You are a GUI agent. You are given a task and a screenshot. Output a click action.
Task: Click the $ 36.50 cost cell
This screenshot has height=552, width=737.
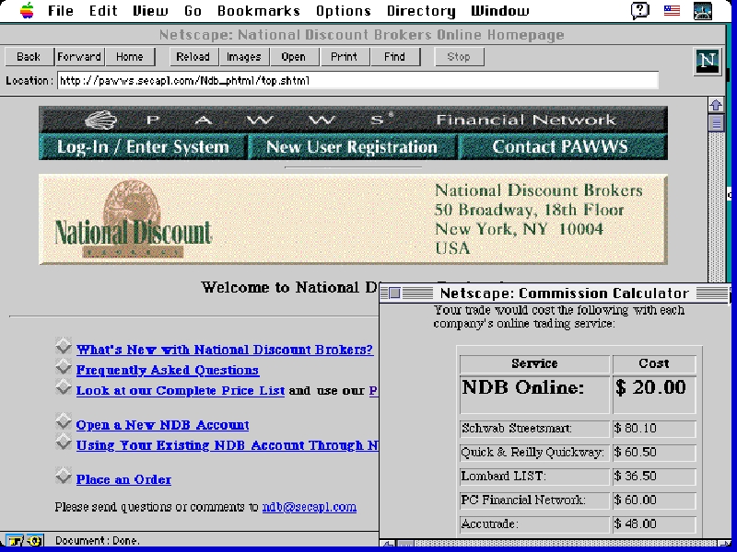click(654, 477)
